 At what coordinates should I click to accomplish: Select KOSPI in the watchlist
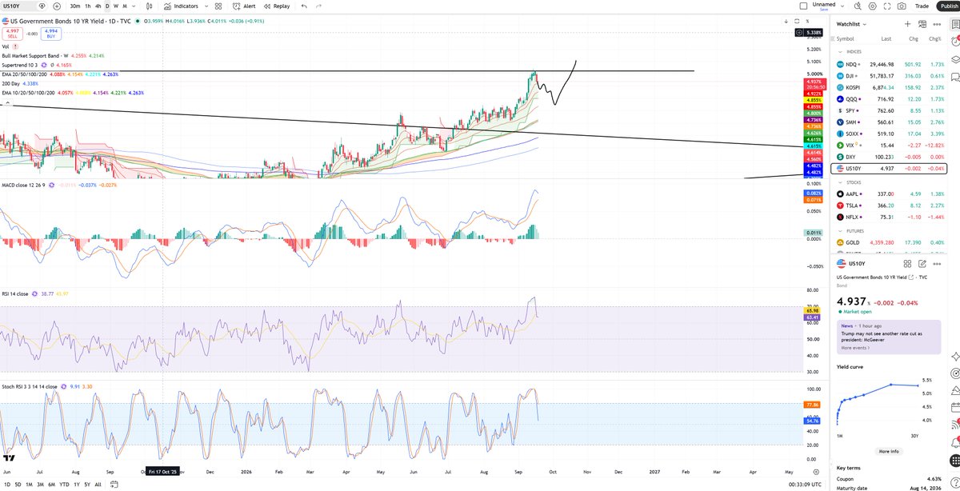(x=888, y=86)
